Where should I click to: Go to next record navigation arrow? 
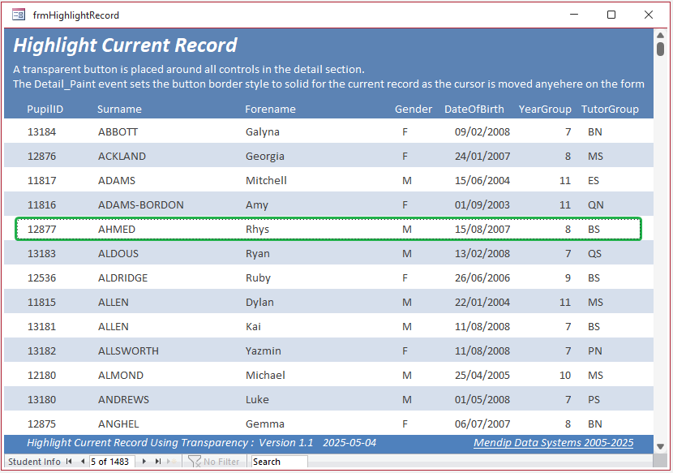point(144,462)
